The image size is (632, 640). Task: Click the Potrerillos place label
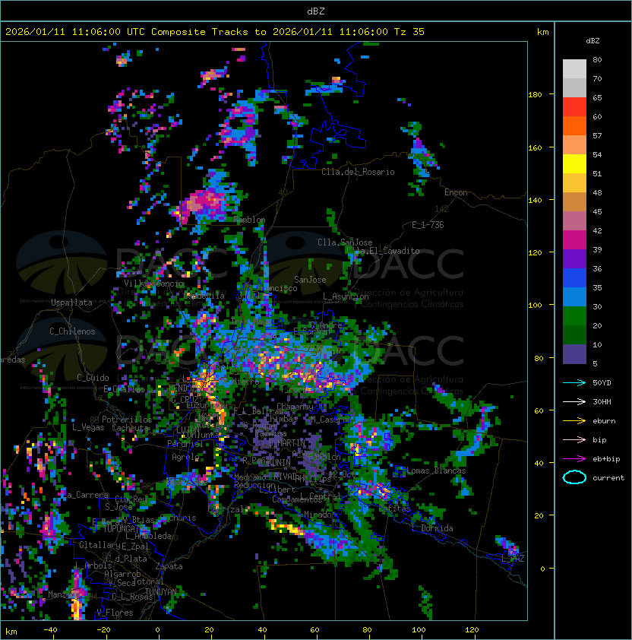point(127,420)
